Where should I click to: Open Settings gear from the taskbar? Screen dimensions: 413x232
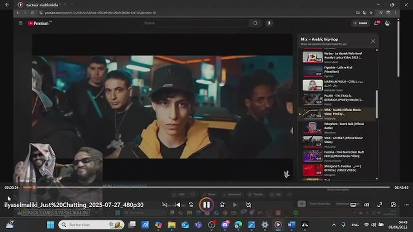(265, 225)
